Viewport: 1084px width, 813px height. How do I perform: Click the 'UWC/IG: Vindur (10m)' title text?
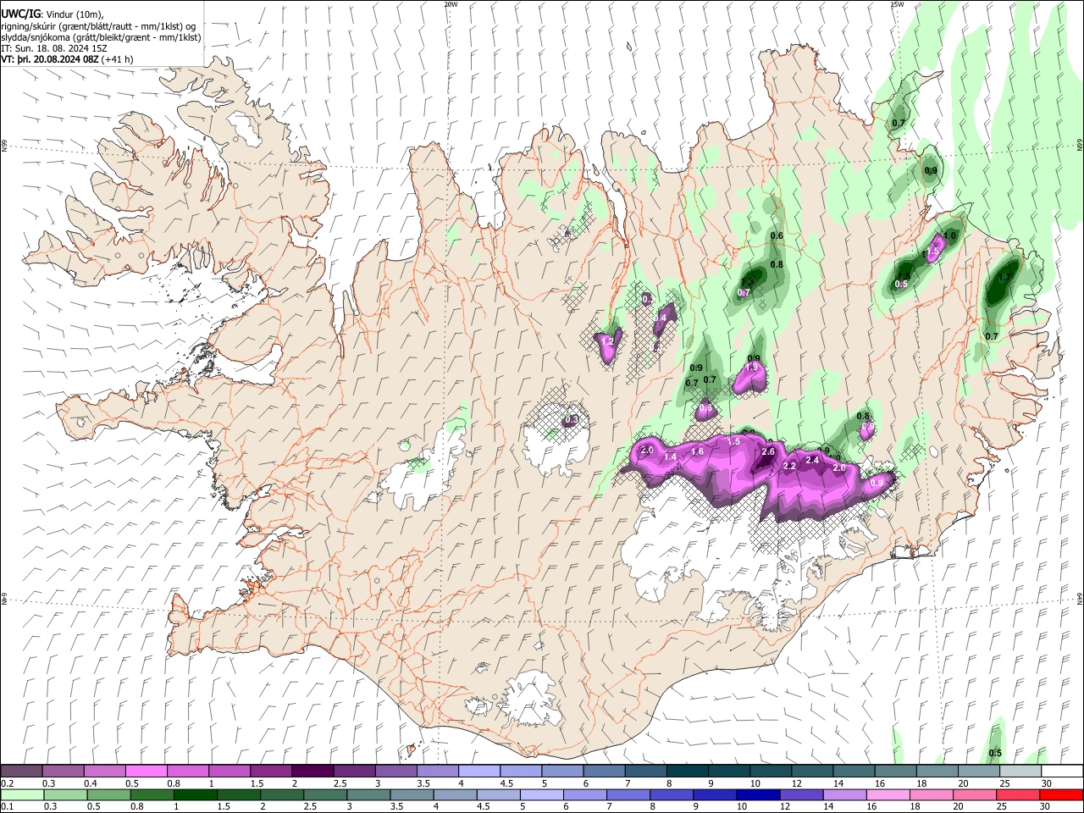click(x=53, y=14)
